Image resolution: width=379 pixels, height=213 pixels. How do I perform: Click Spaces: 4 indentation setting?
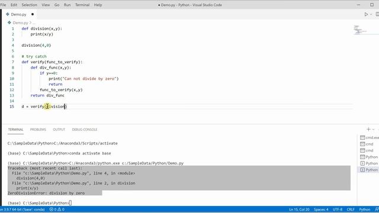tap(321, 209)
